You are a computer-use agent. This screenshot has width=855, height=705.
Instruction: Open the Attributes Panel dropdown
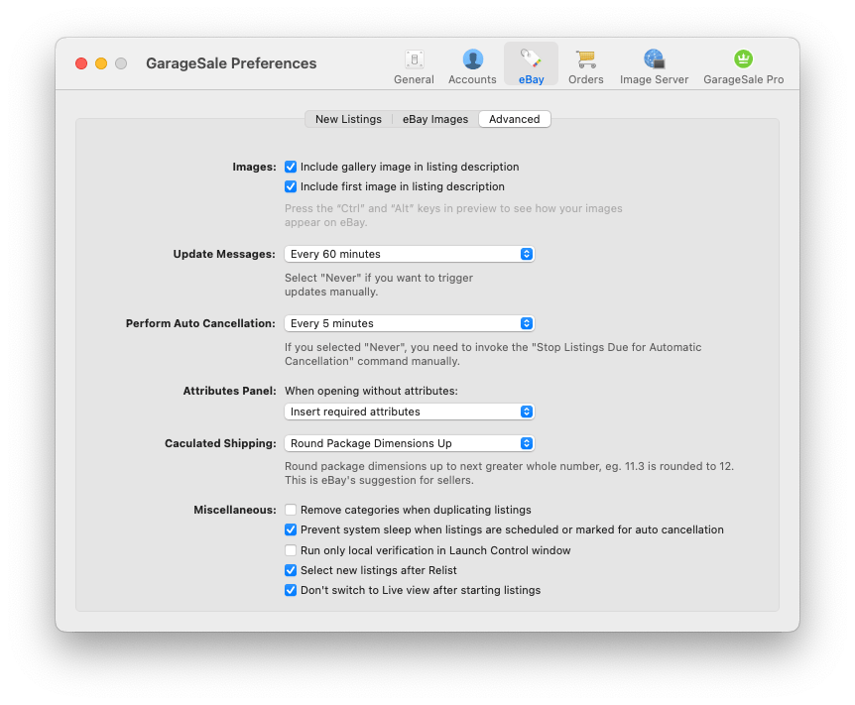pos(409,411)
